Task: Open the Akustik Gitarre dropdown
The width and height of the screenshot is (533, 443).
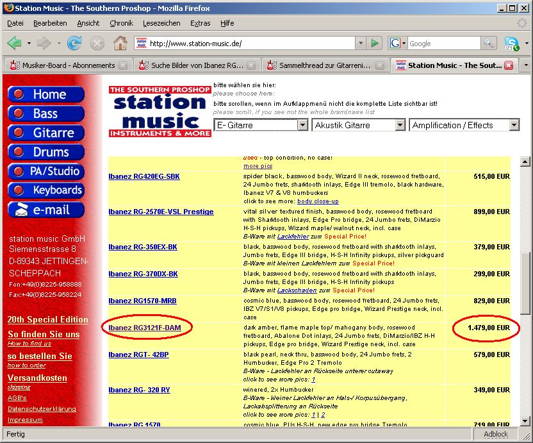Action: (x=359, y=125)
